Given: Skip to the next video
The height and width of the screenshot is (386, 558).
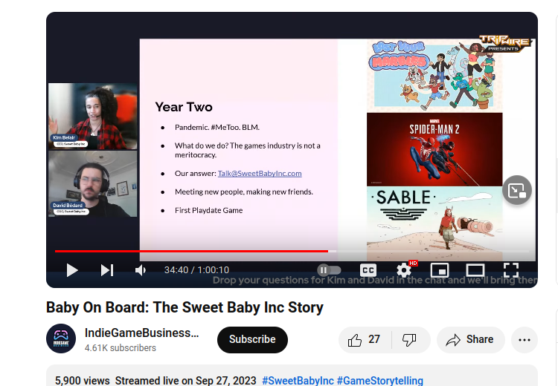Looking at the screenshot, I should (x=106, y=270).
